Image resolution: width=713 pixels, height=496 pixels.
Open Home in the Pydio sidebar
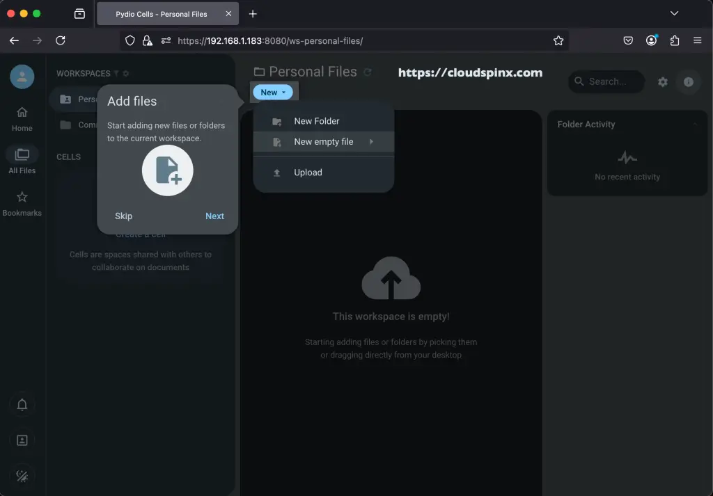pos(22,117)
